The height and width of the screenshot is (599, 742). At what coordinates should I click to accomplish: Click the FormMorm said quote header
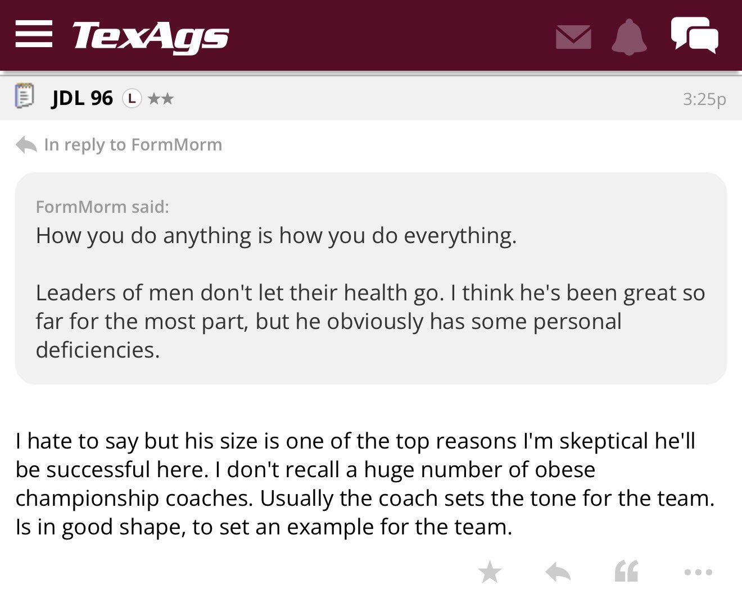tap(102, 207)
